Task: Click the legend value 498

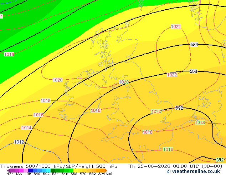Action: pyautogui.click(x=28, y=174)
